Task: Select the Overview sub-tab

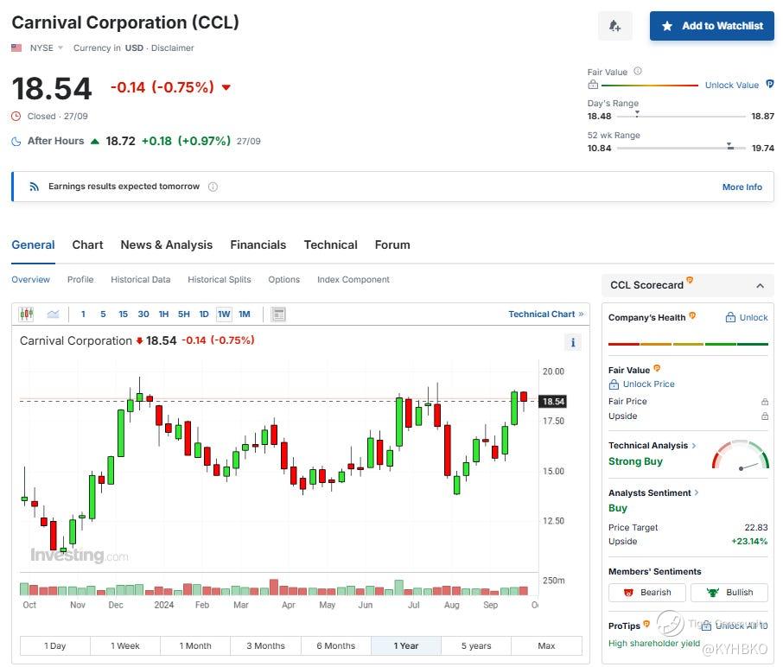Action: click(x=30, y=280)
